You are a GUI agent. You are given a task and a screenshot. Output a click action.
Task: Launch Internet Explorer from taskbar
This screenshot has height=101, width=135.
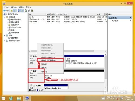11,98
